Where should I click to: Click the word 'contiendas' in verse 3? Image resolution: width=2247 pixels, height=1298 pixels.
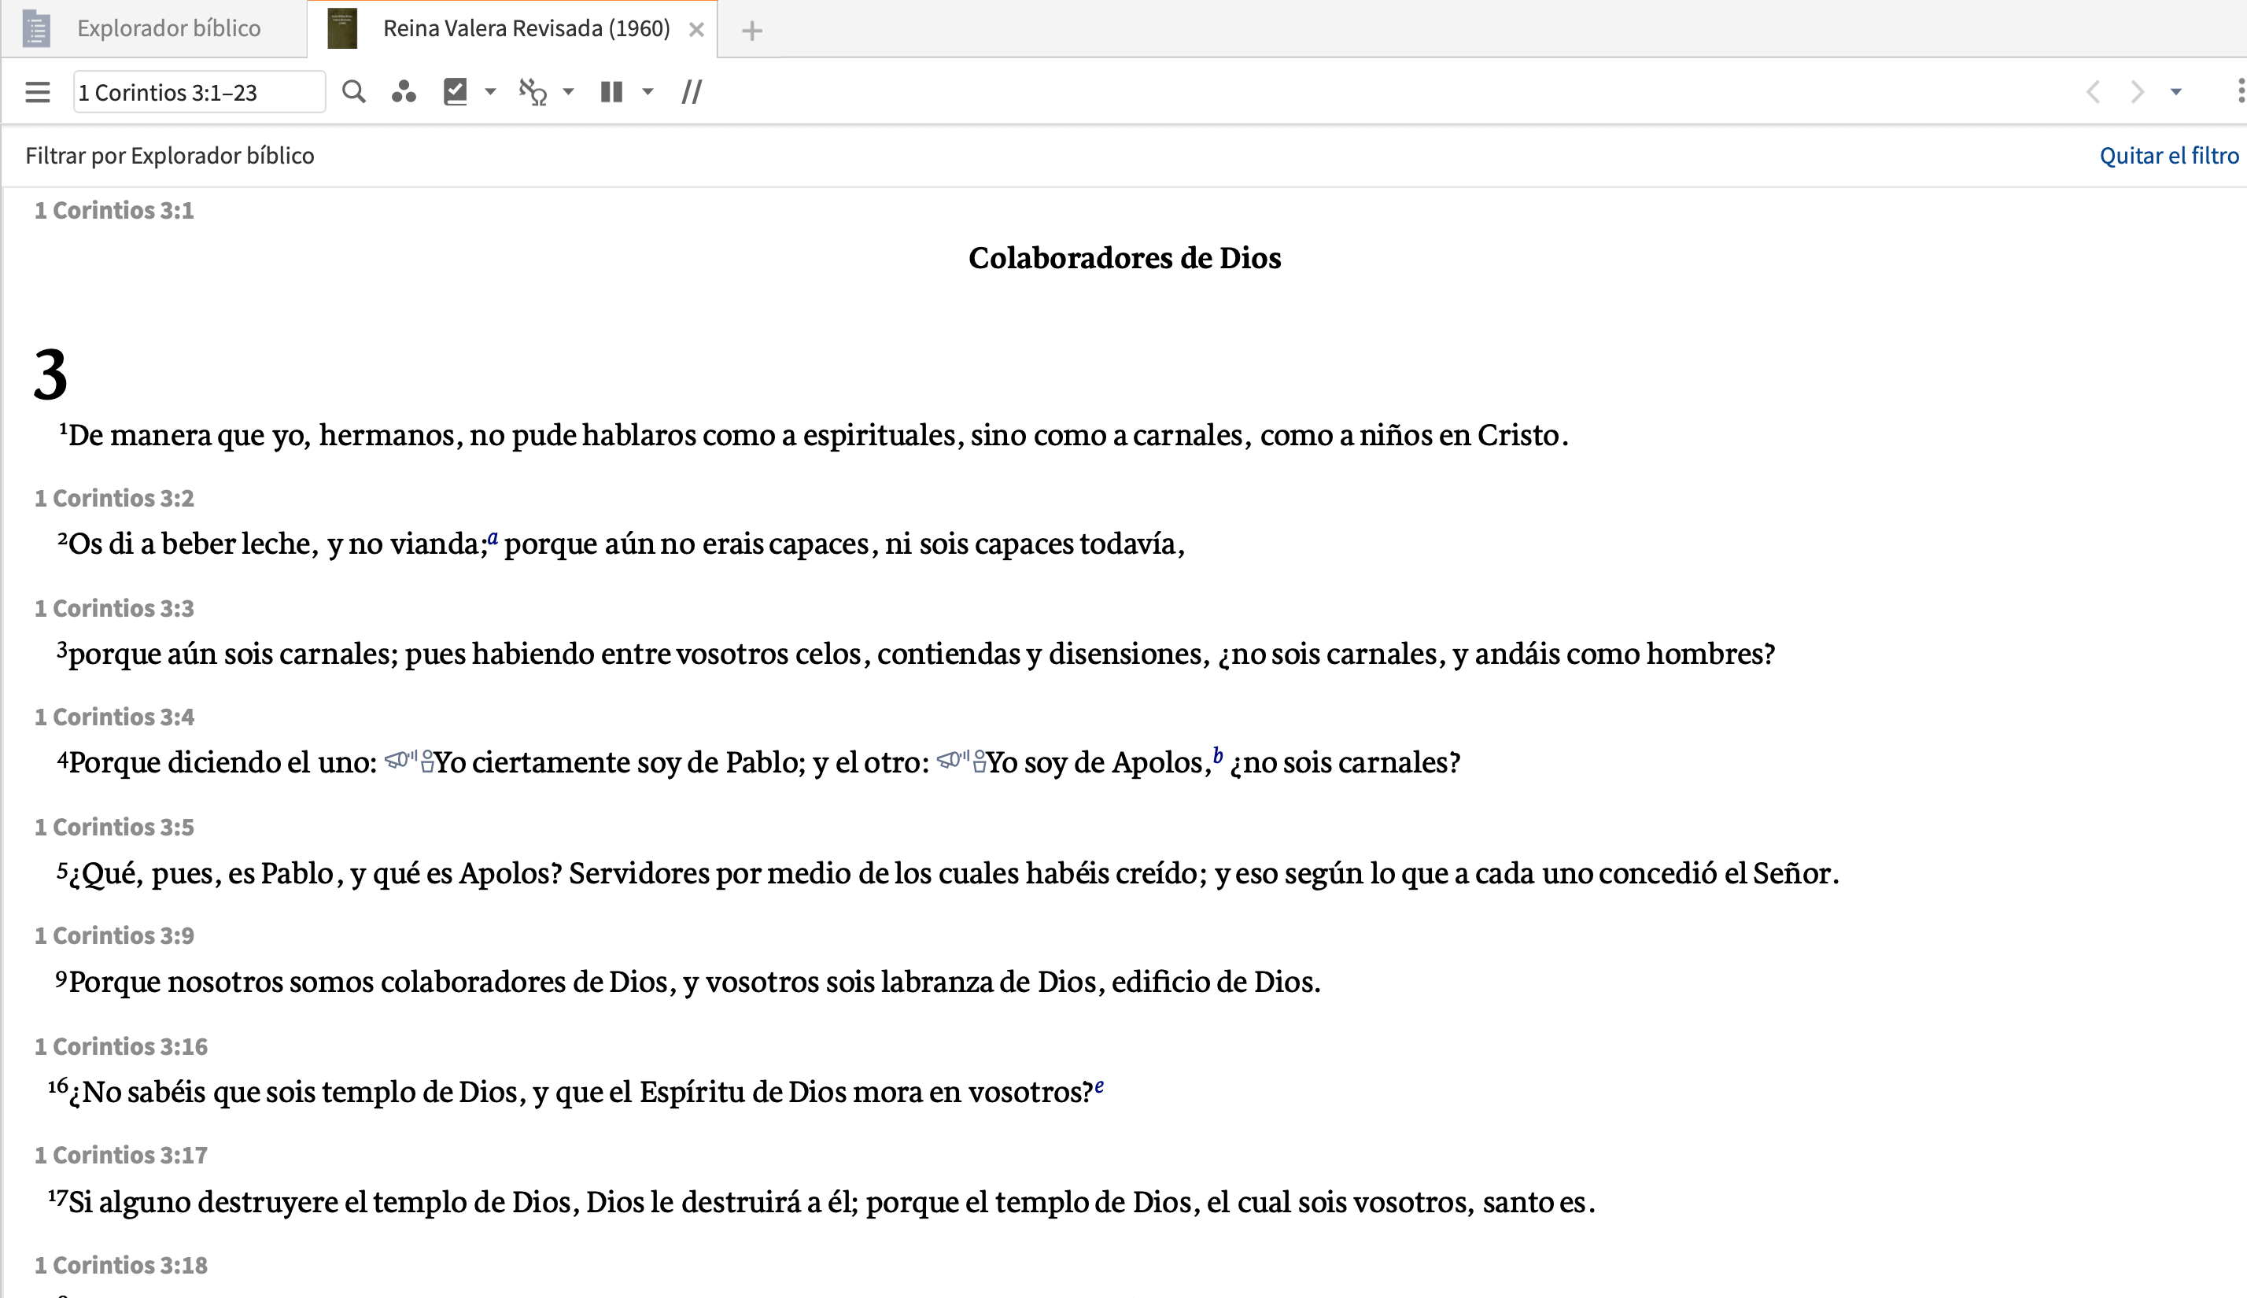pyautogui.click(x=948, y=654)
